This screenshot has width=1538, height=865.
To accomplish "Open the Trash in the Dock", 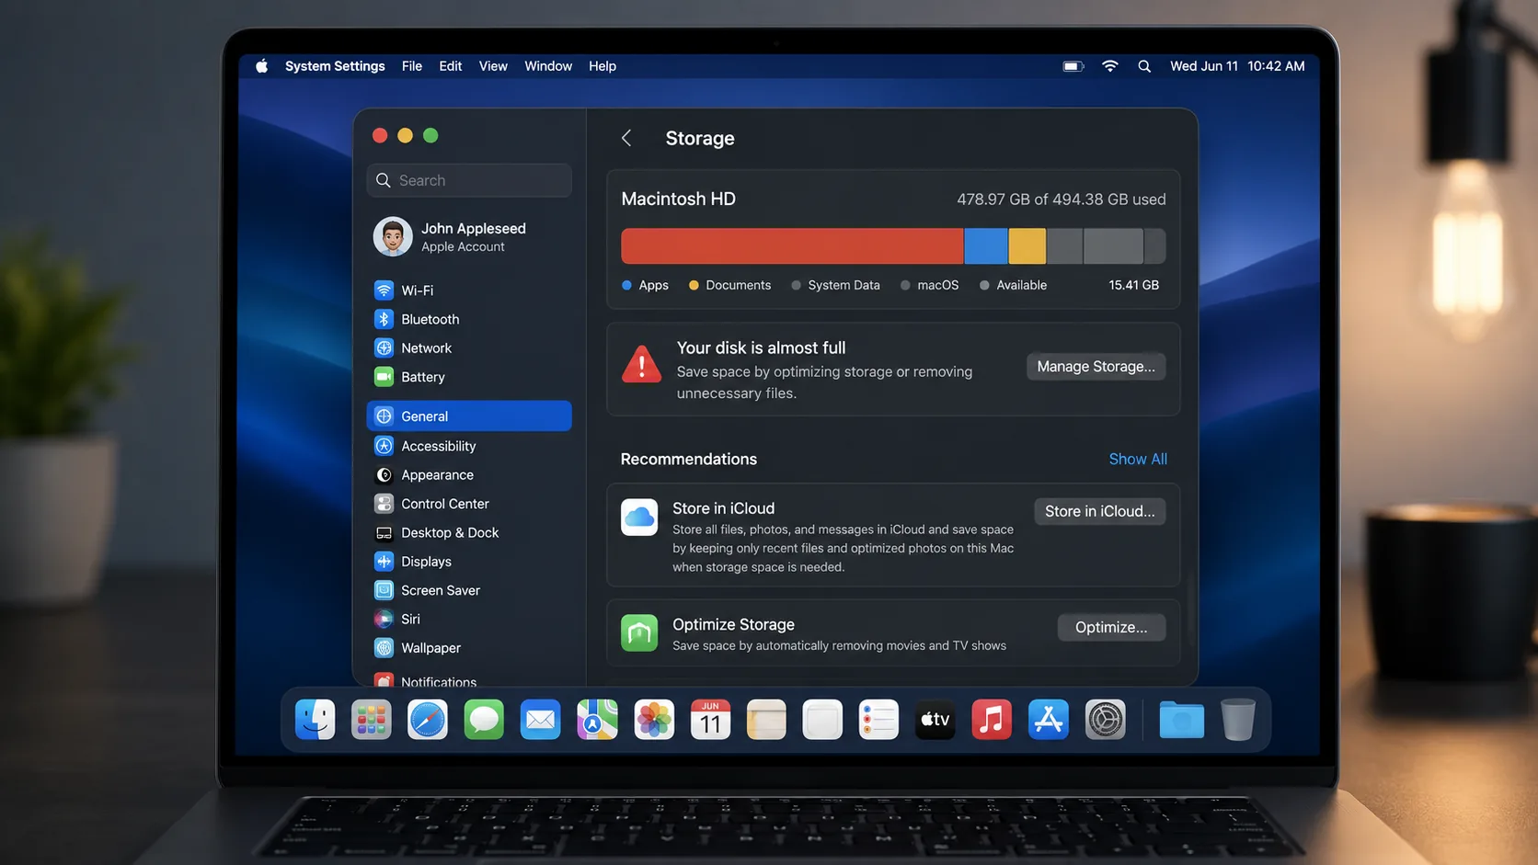I will coord(1238,720).
